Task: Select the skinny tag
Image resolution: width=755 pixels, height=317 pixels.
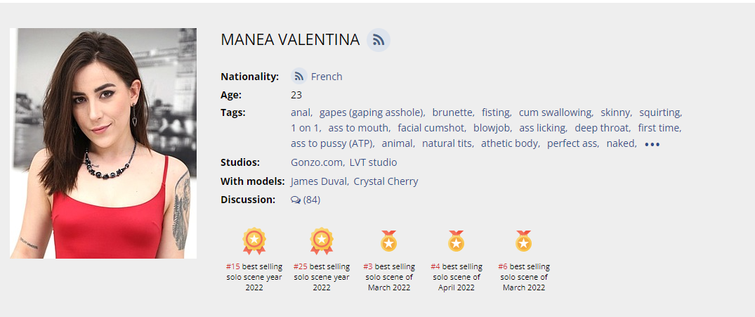Action: pos(616,112)
